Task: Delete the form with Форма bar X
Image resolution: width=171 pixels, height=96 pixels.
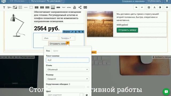Action: pos(83,32)
